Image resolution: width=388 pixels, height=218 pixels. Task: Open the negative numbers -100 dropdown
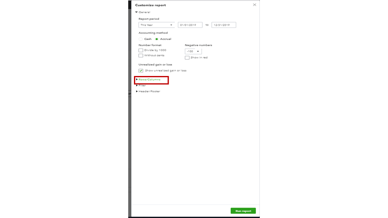coord(193,52)
